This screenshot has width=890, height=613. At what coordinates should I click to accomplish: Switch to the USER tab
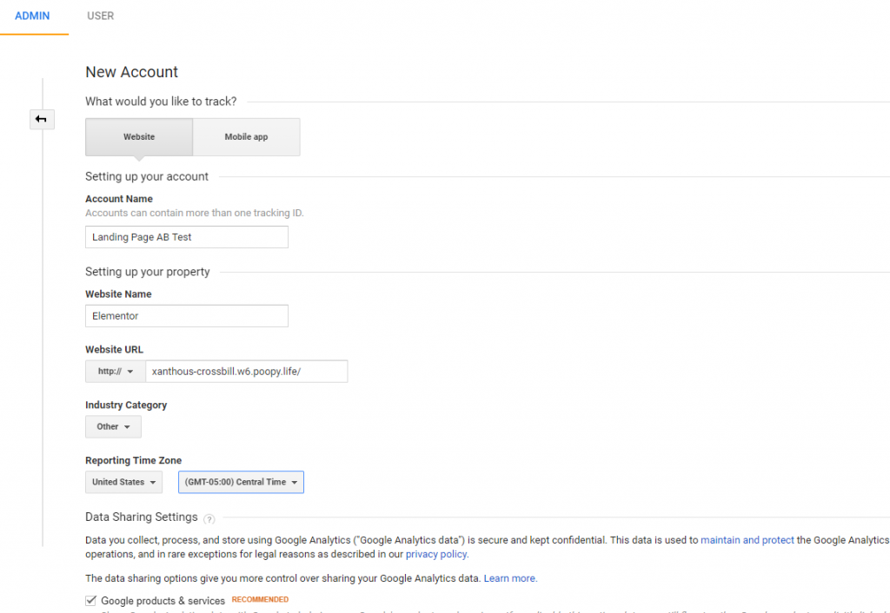coord(101,16)
